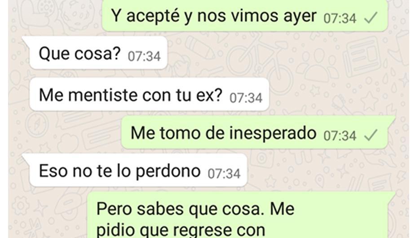This screenshot has width=415, height=238.
Task: Select the "Eso no te lo perdono" message
Action: pyautogui.click(x=138, y=170)
